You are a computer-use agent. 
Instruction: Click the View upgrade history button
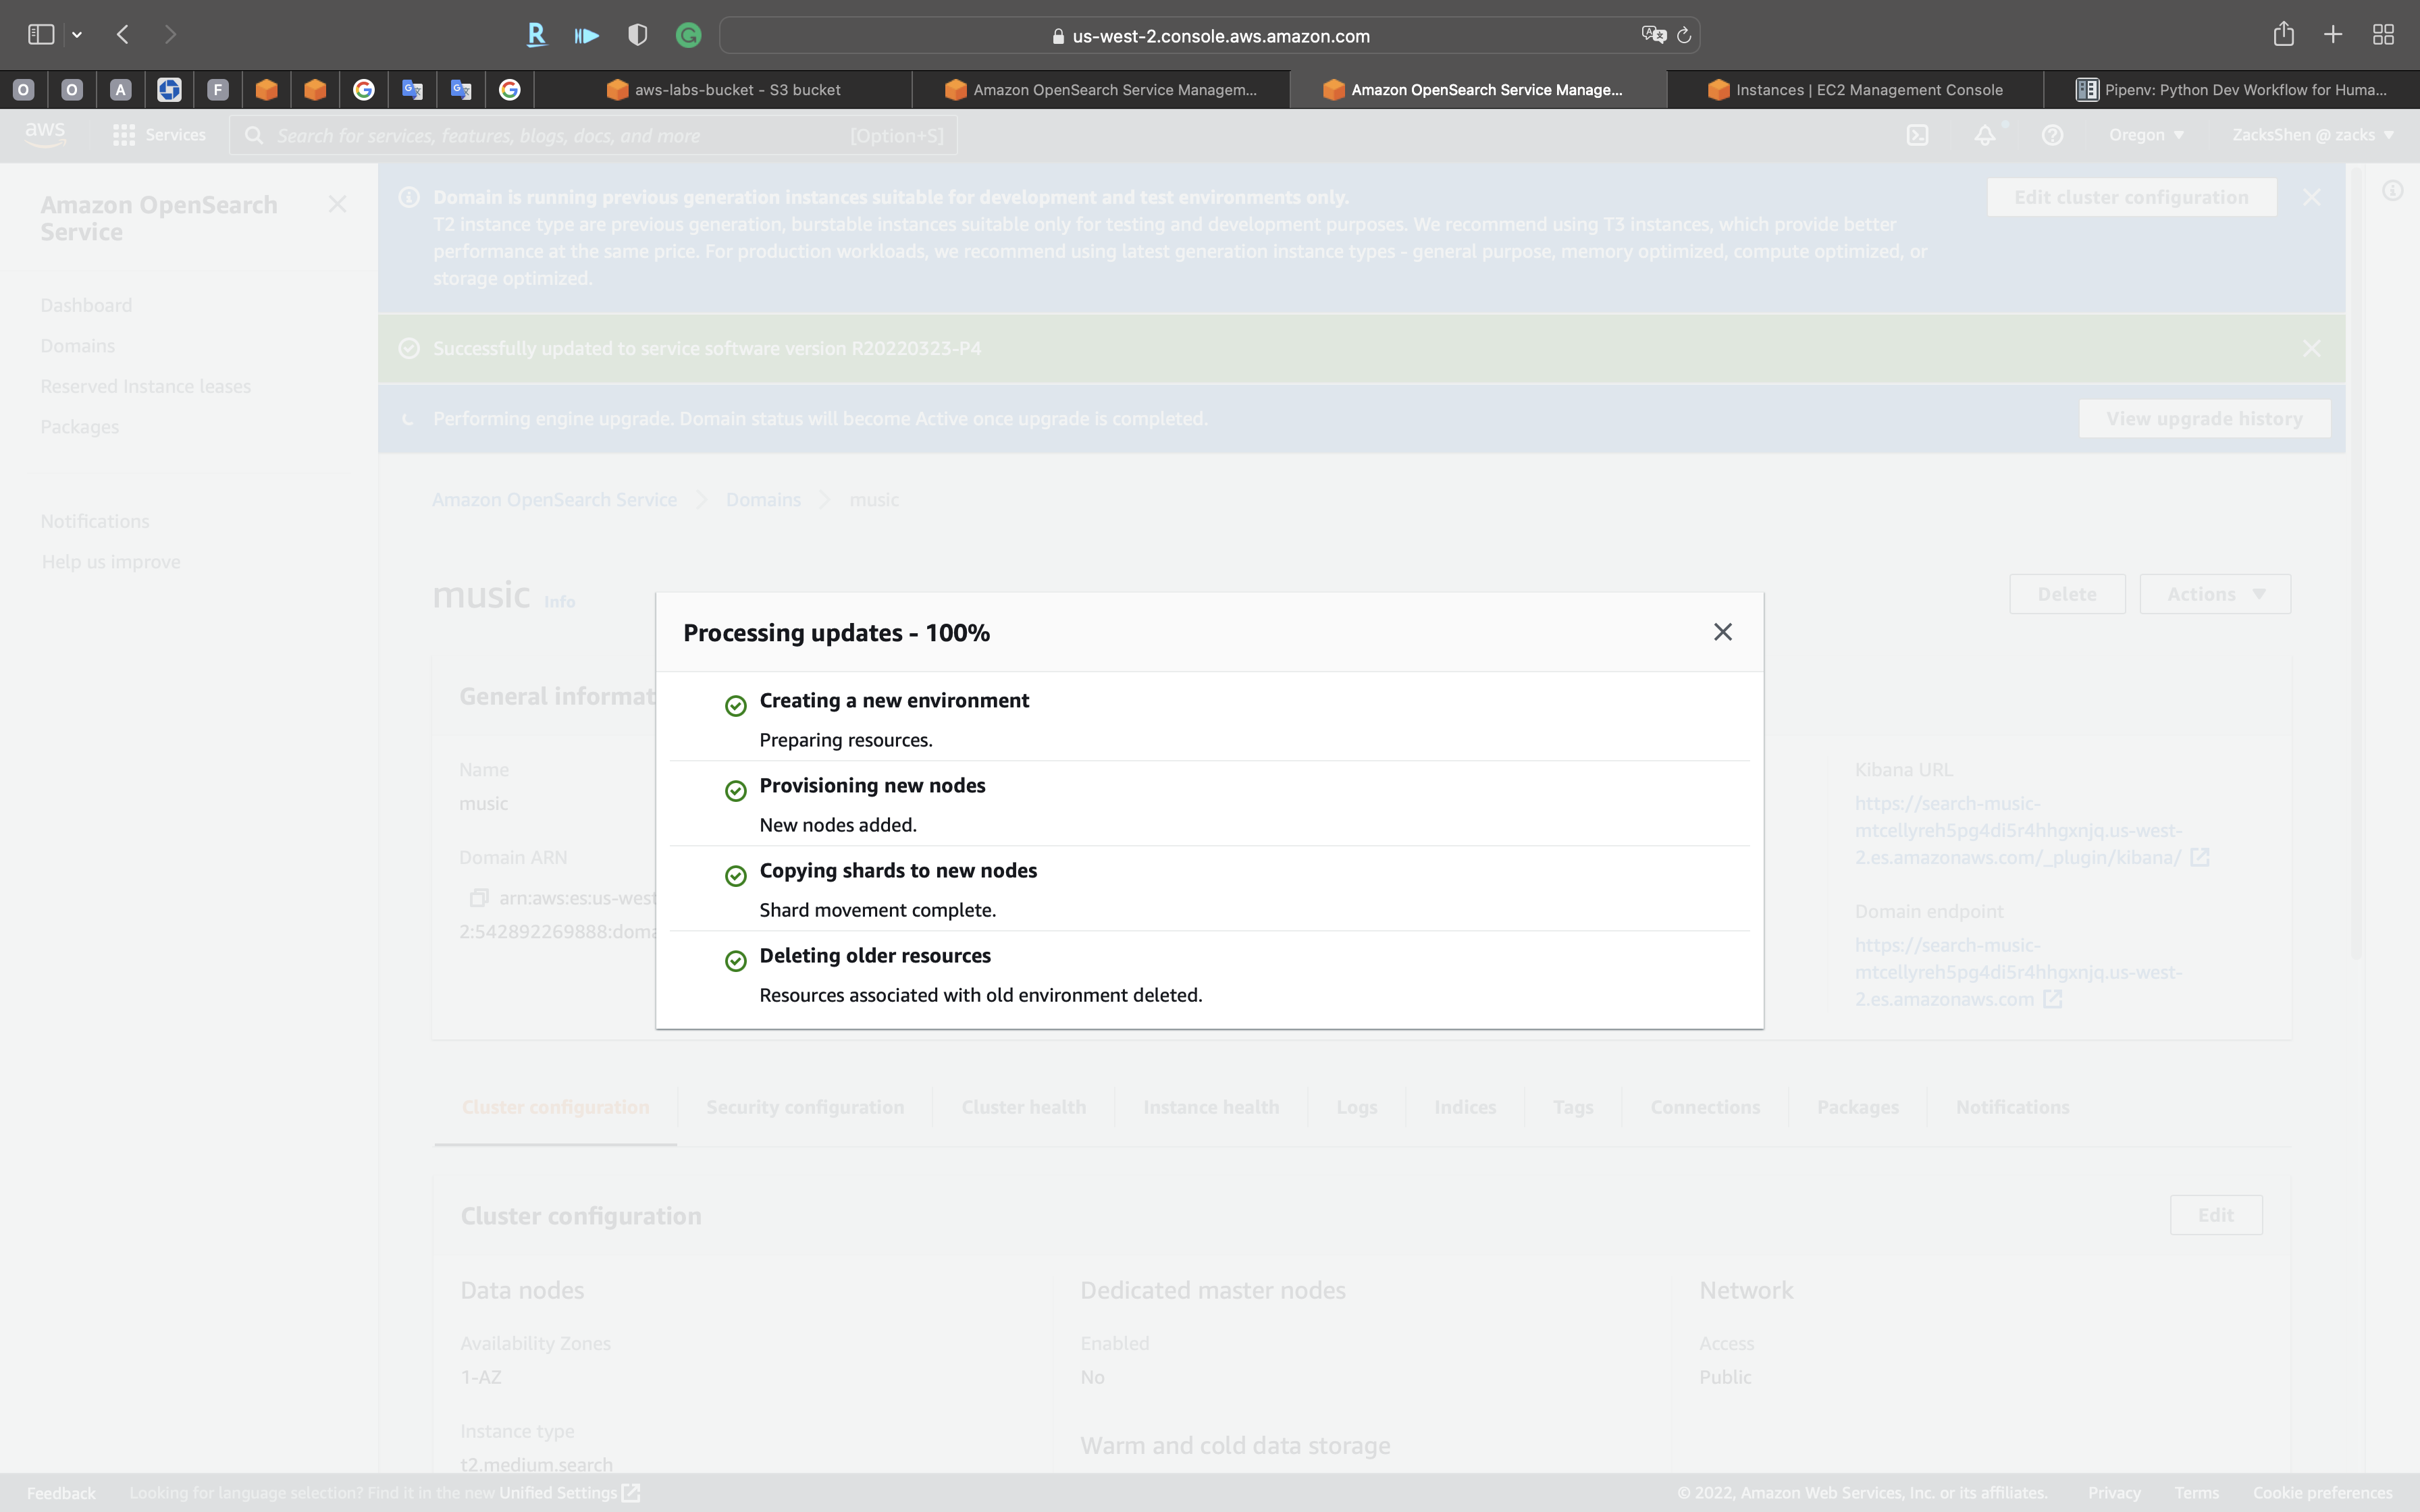(x=2204, y=419)
